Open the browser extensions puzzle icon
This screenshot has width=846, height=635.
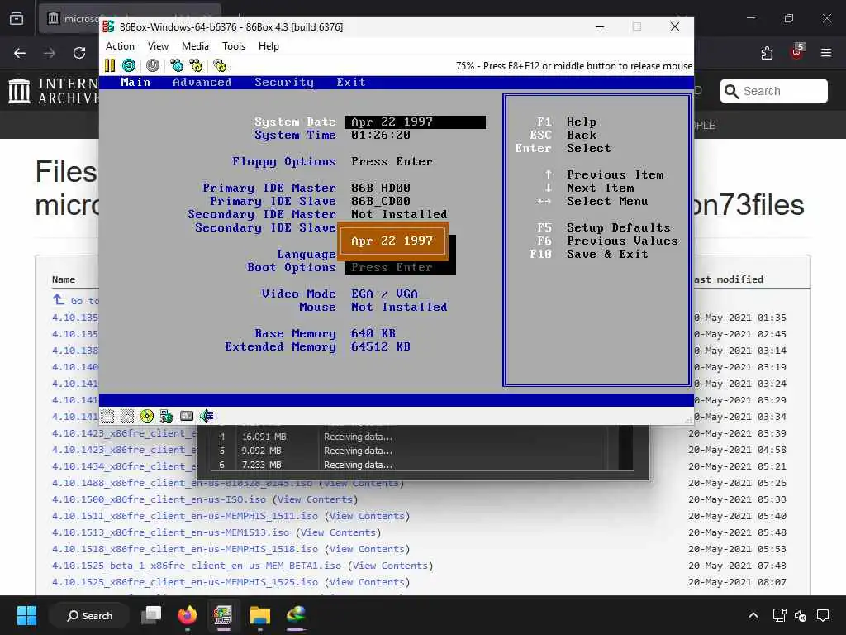pyautogui.click(x=767, y=53)
